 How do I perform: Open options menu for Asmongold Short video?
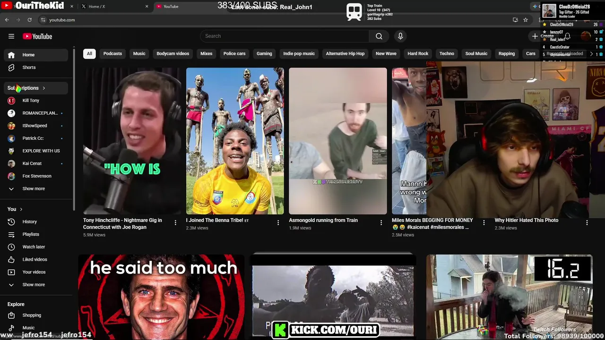[381, 222]
